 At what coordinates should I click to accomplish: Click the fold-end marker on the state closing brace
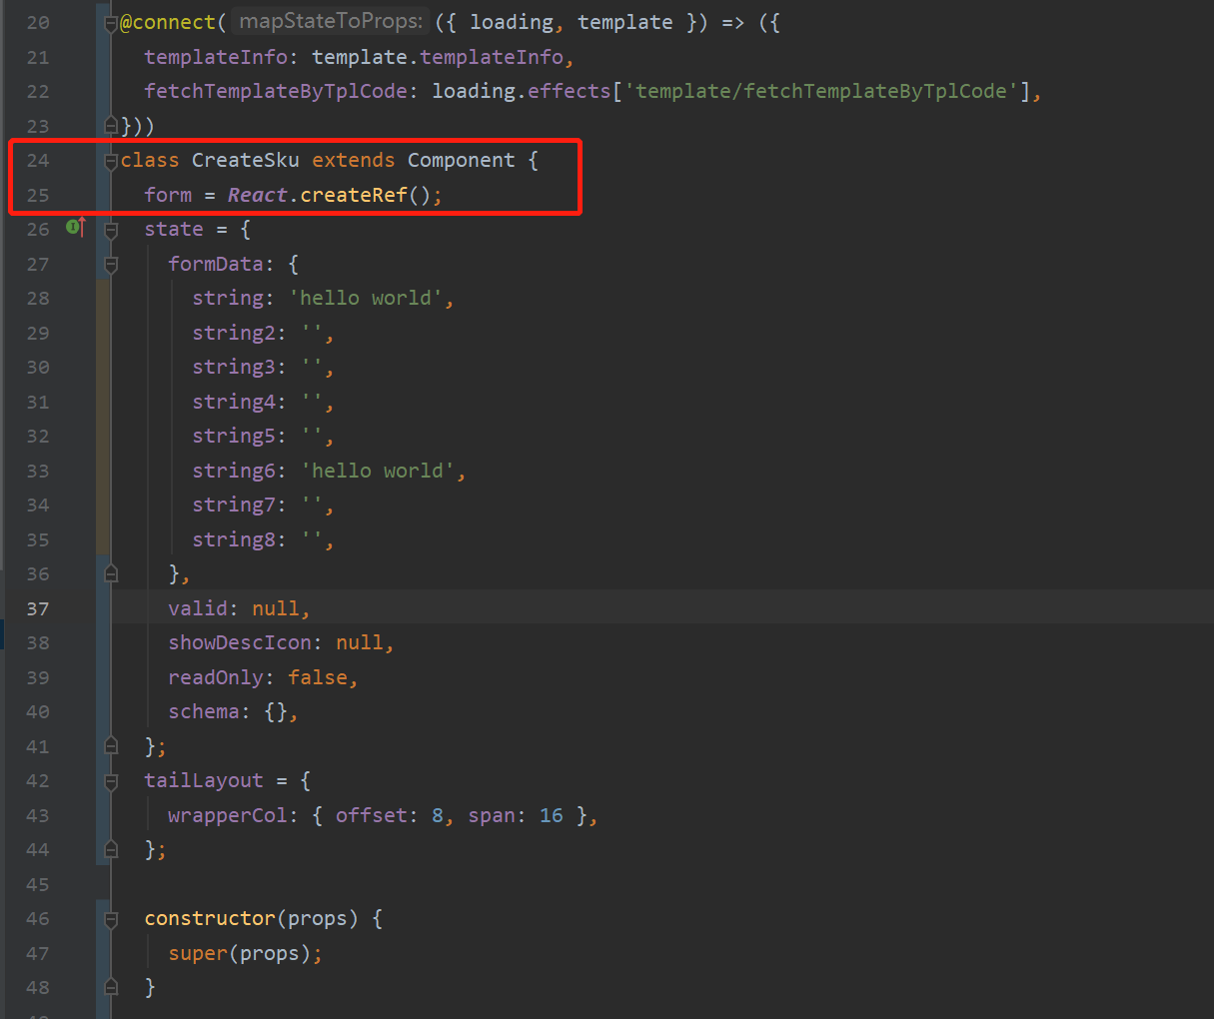point(110,745)
